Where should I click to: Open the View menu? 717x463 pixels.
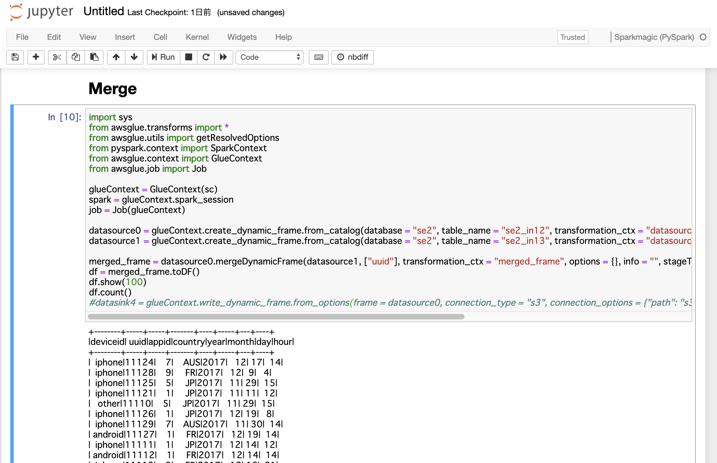point(88,37)
